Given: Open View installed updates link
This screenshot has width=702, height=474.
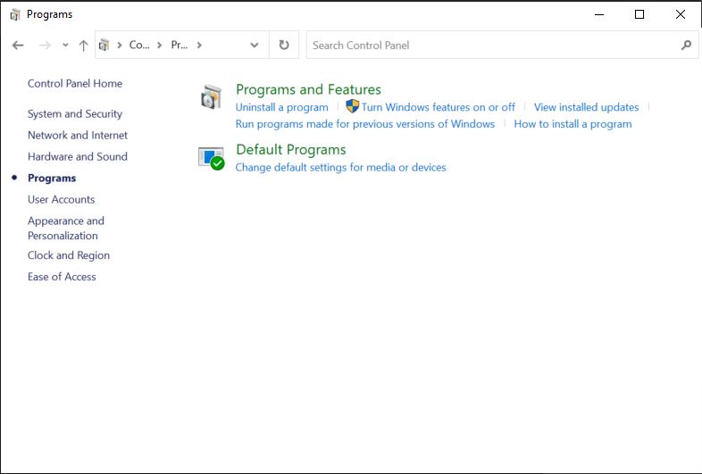Looking at the screenshot, I should point(586,107).
